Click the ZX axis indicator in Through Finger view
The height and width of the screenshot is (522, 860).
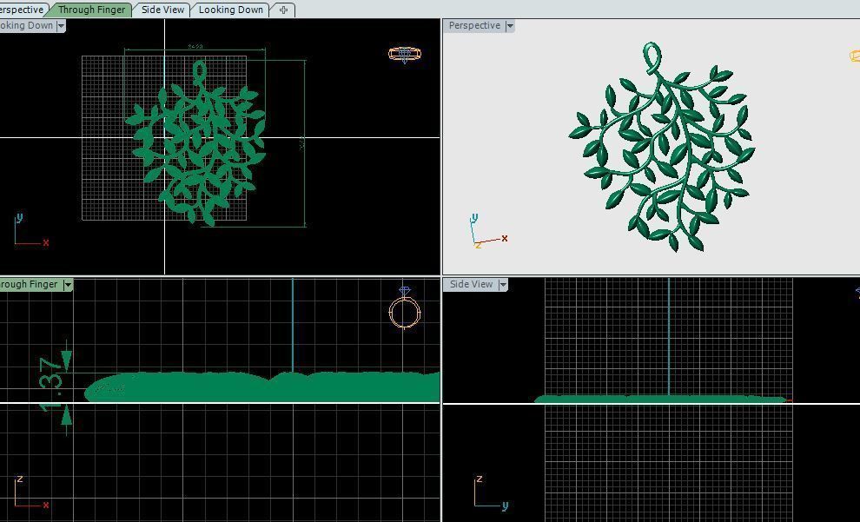31,492
